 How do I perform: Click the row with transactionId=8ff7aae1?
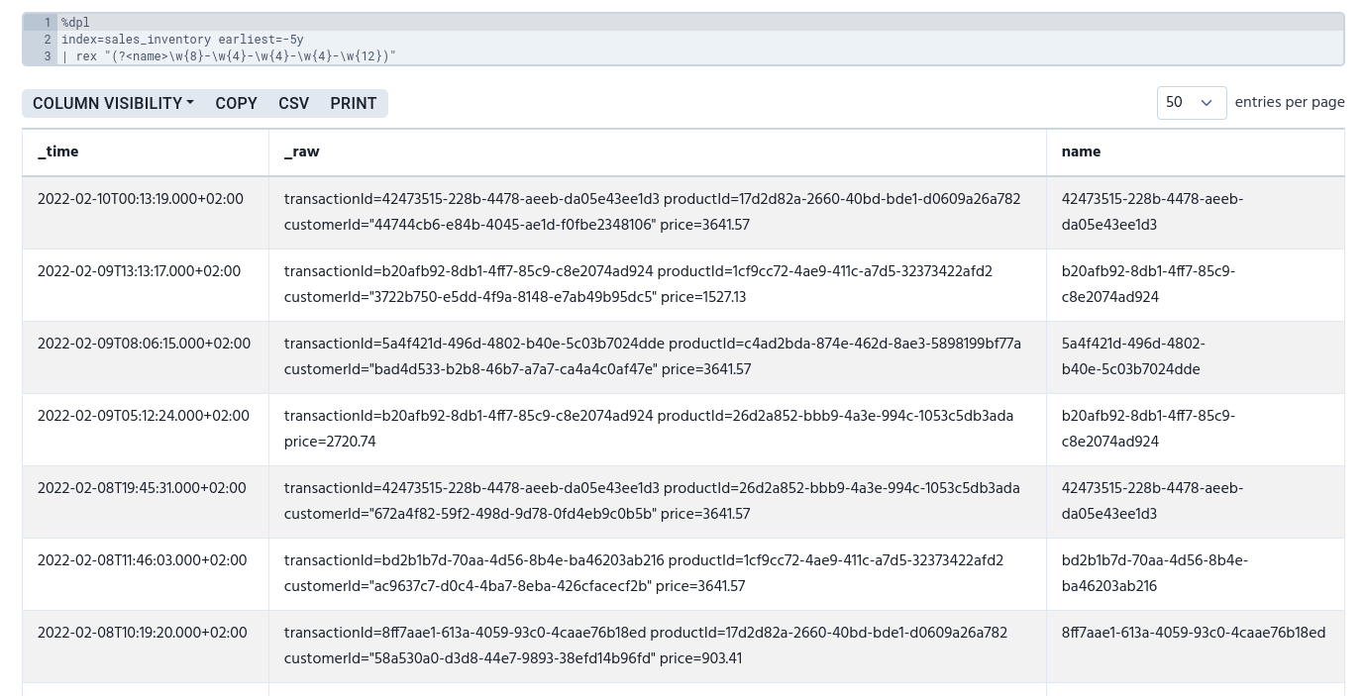645,646
